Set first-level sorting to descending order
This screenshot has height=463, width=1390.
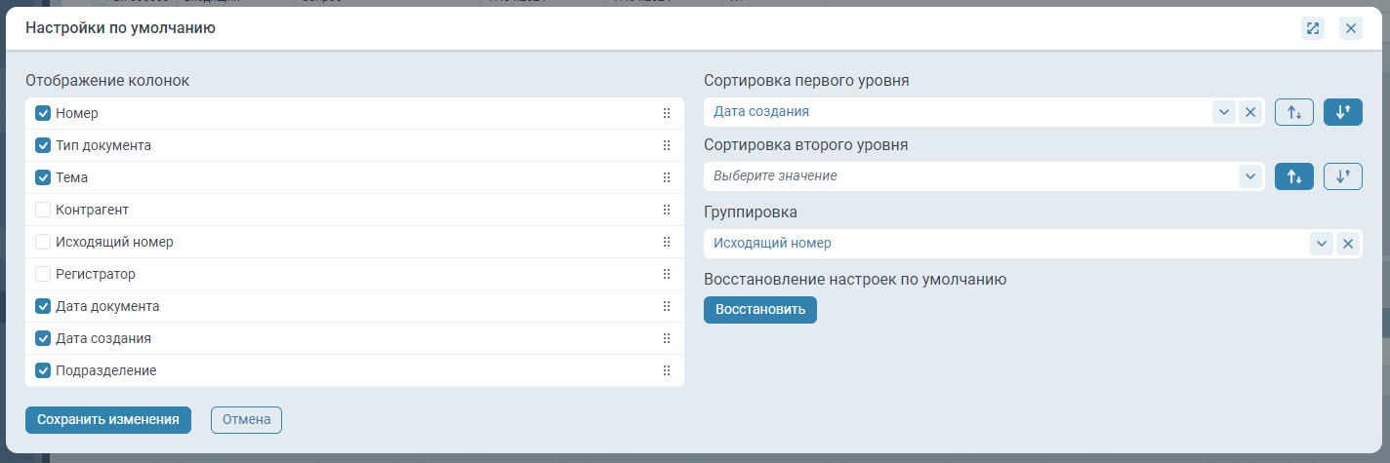[1342, 112]
